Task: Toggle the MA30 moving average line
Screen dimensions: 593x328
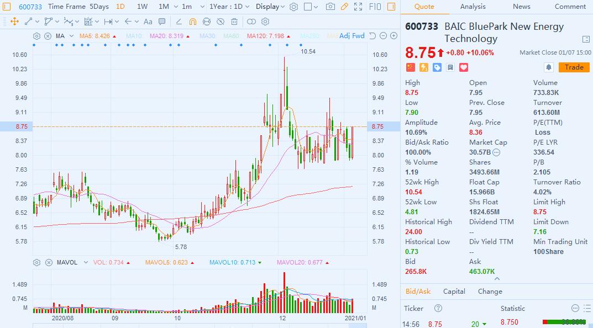Action: [x=207, y=36]
